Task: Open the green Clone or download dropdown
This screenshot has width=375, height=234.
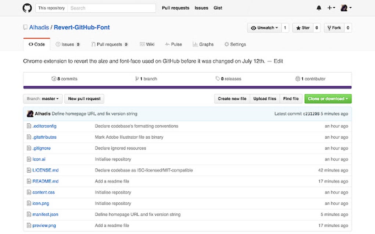Action: [328, 98]
